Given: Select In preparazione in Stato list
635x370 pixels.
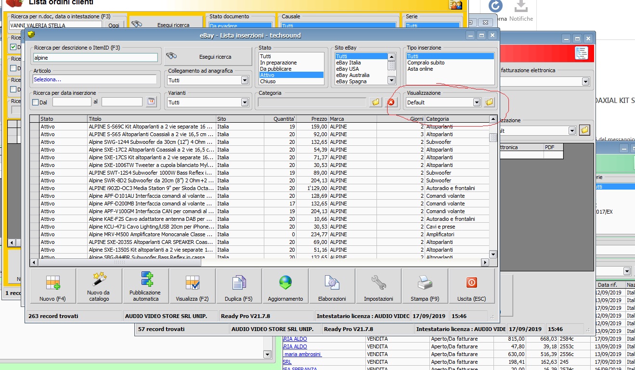Looking at the screenshot, I should click(291, 63).
